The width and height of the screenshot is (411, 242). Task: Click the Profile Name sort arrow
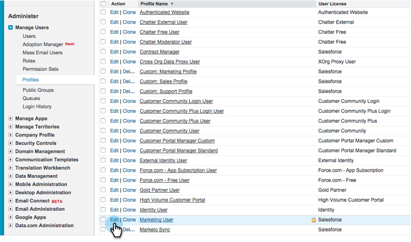(x=172, y=4)
